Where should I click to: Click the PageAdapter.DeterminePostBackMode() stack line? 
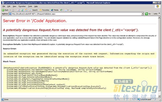point(38,79)
